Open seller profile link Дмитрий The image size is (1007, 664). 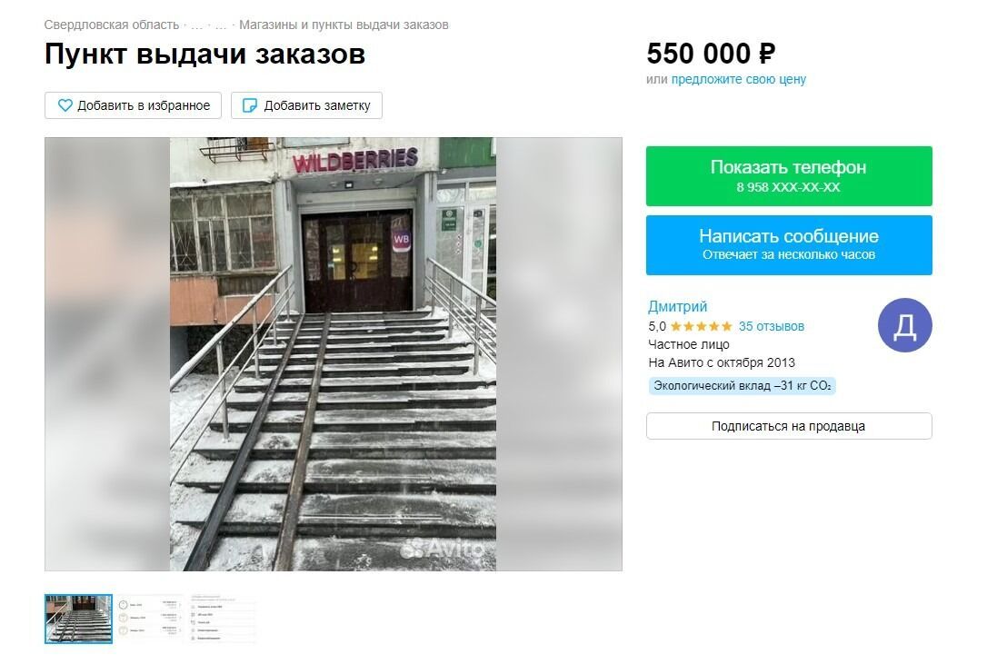[677, 306]
